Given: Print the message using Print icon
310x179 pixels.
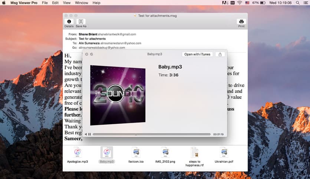Looking at the screenshot, I should 241,21.
